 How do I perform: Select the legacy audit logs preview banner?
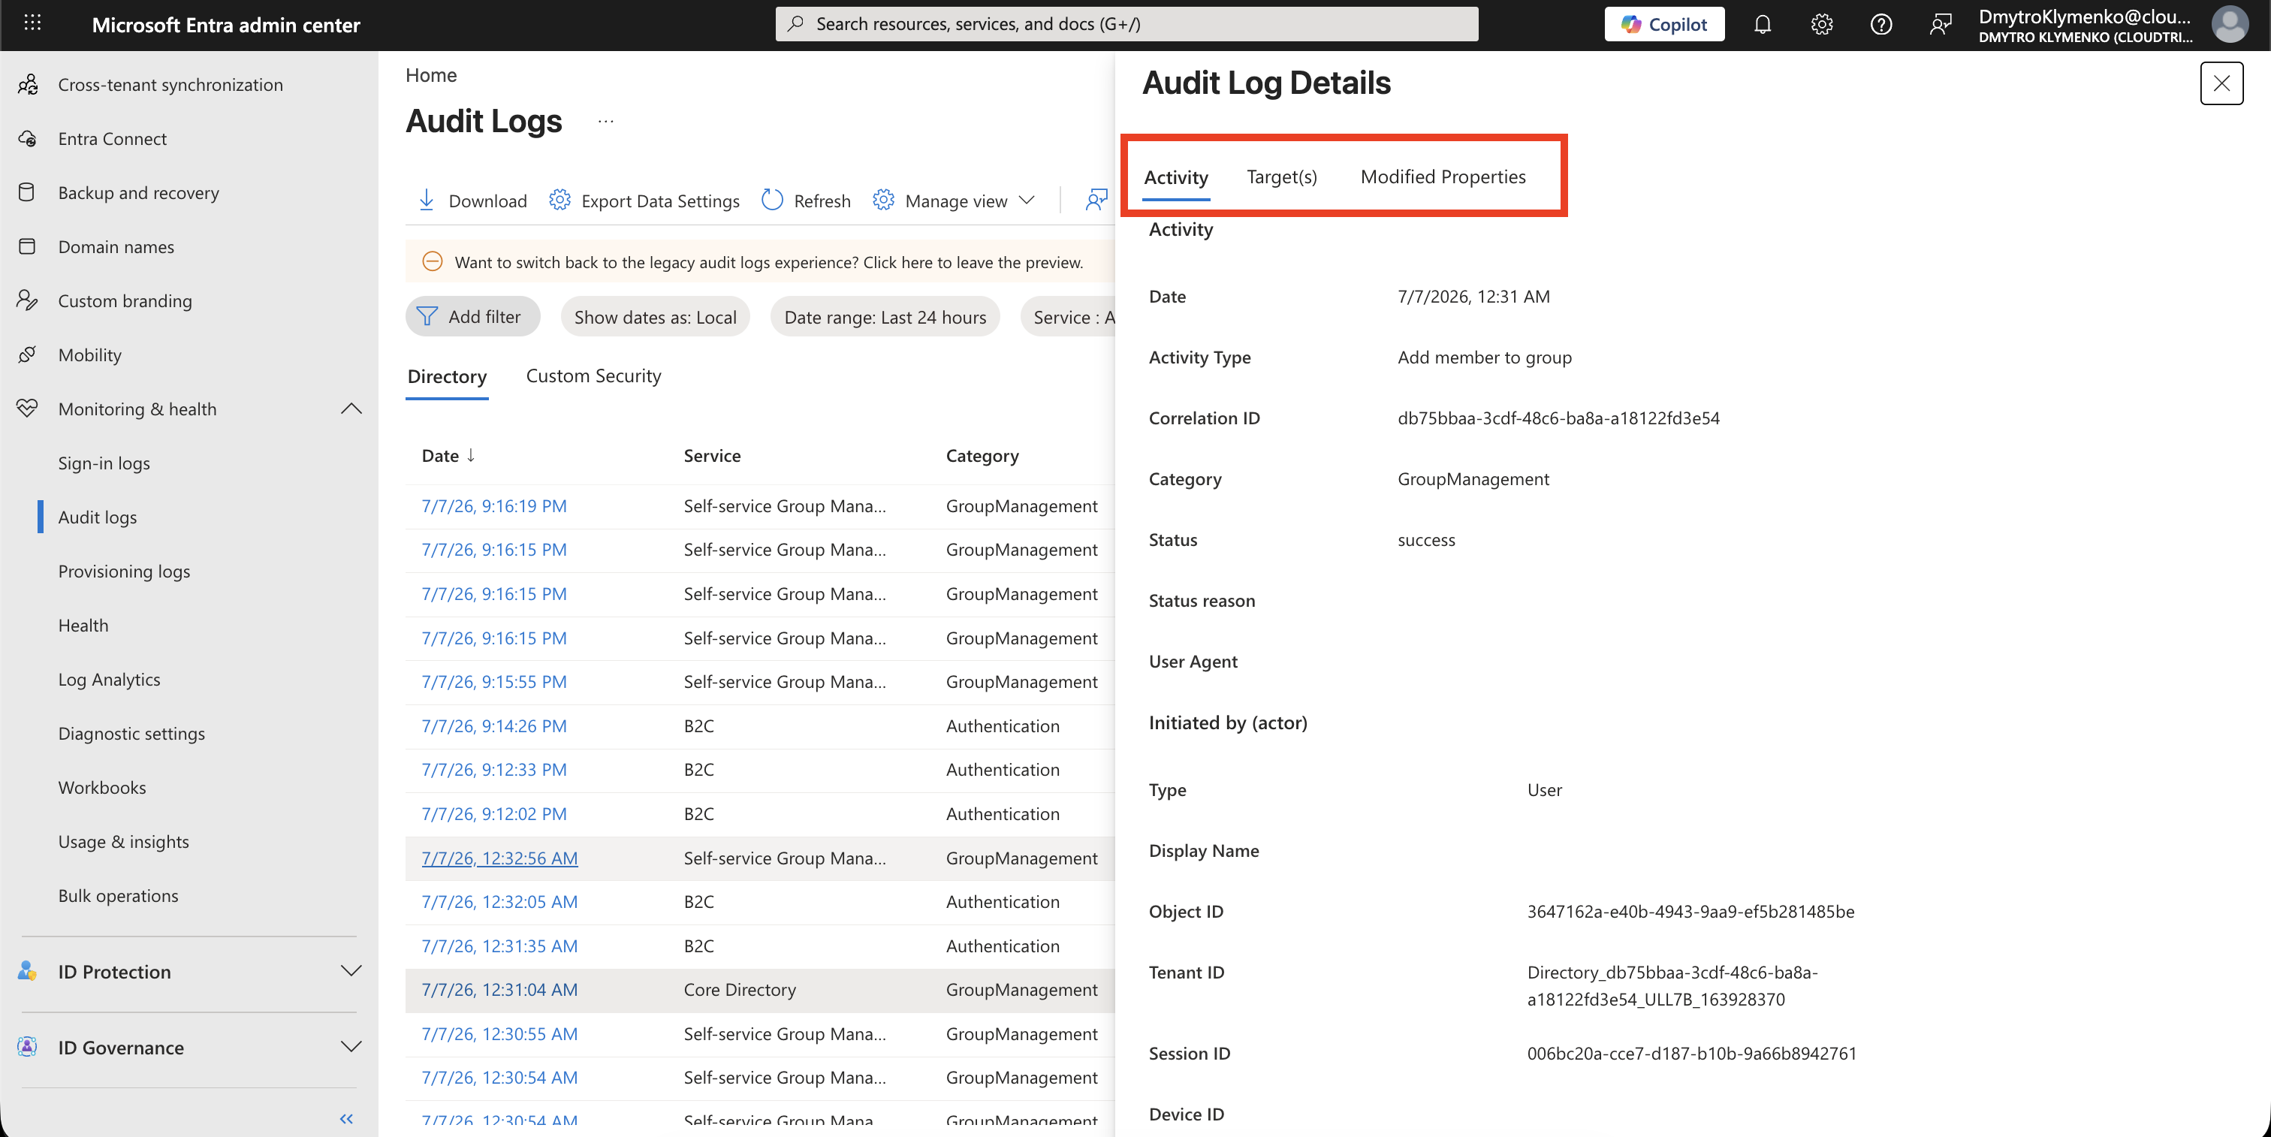(x=760, y=262)
